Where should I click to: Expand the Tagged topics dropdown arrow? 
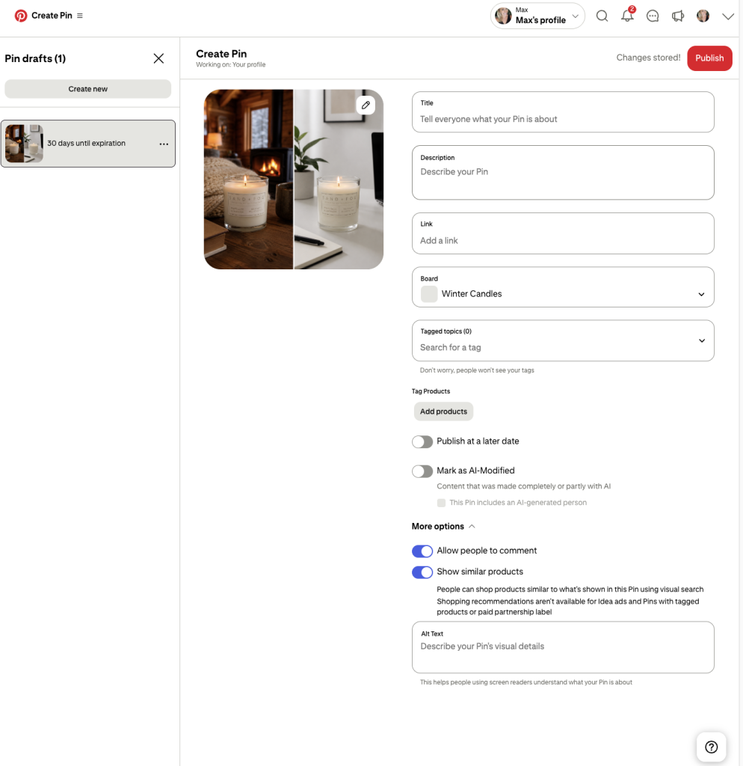701,340
